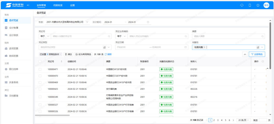Open the 凭证业务编码 等于 operator dropdown
Viewport: 274px width, 124px height.
pos(121,36)
